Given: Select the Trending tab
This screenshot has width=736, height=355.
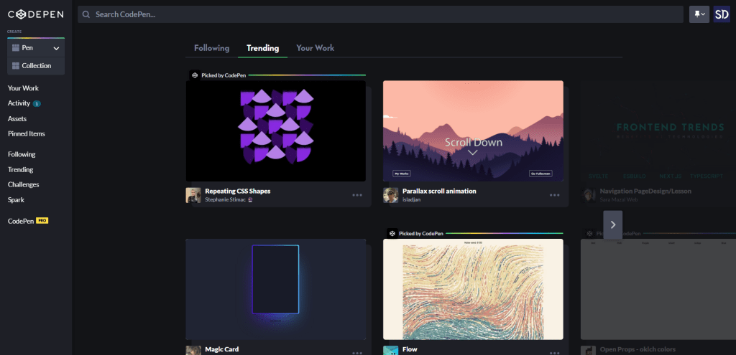Looking at the screenshot, I should click(262, 48).
